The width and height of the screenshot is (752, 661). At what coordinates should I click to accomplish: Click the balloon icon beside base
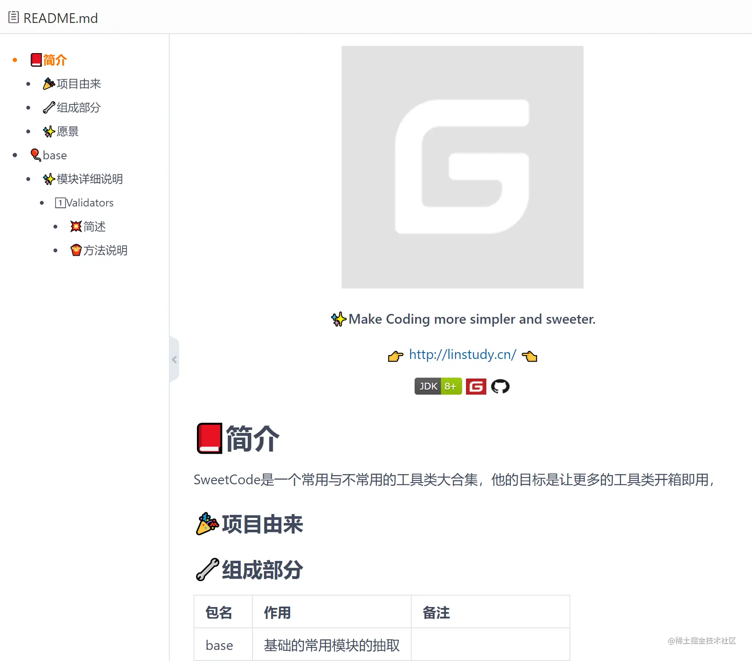click(x=36, y=155)
